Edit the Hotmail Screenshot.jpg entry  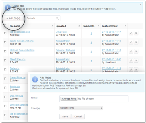(x=131, y=51)
